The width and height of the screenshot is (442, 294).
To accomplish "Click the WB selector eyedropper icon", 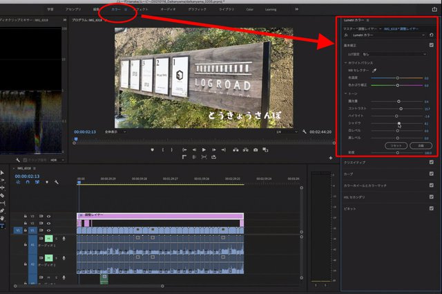I will 376,71.
